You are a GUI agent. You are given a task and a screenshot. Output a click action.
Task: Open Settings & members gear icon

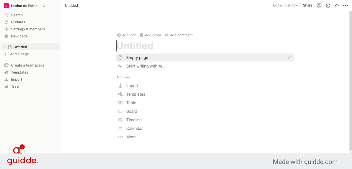(x=7, y=29)
